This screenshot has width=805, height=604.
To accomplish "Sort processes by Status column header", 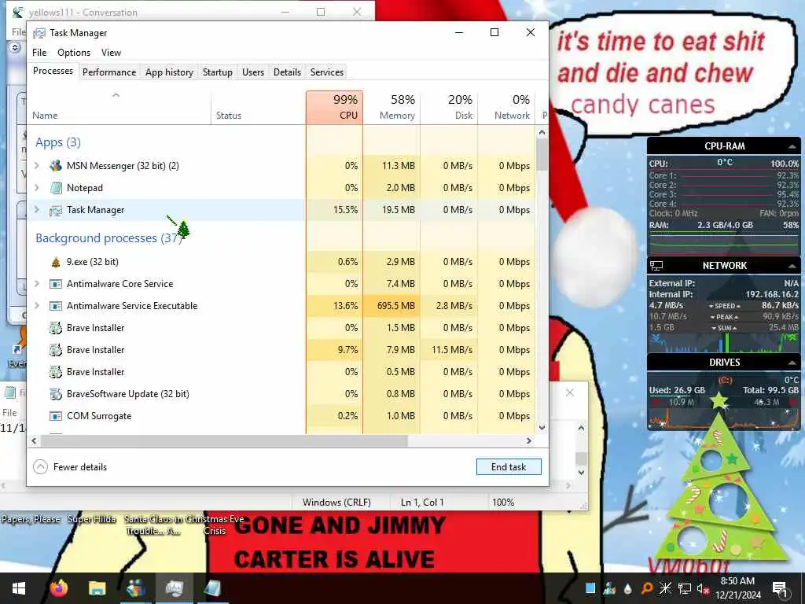I will pos(258,107).
